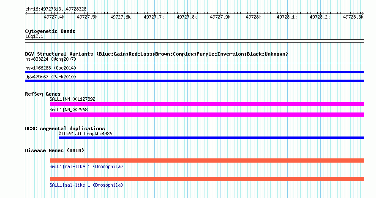Click the lower orange OMIM SALL1 bar
The image size is (376, 198).
[207, 179]
